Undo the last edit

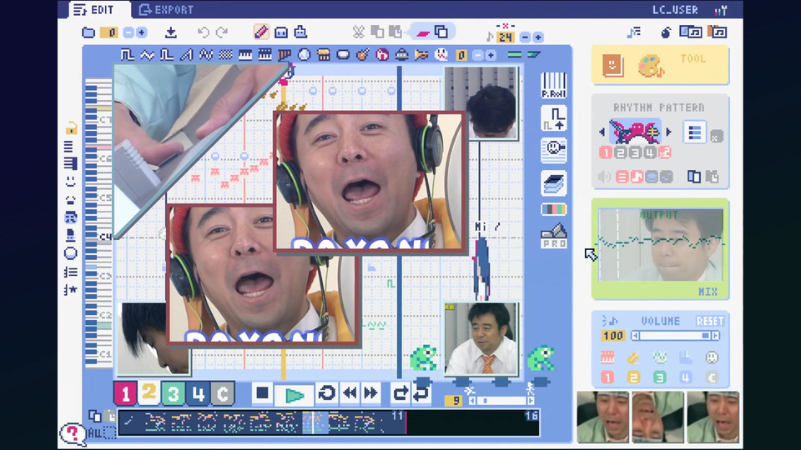pyautogui.click(x=204, y=32)
